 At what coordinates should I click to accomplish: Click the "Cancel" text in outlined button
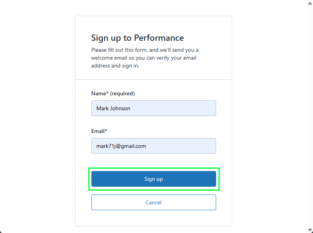click(153, 202)
